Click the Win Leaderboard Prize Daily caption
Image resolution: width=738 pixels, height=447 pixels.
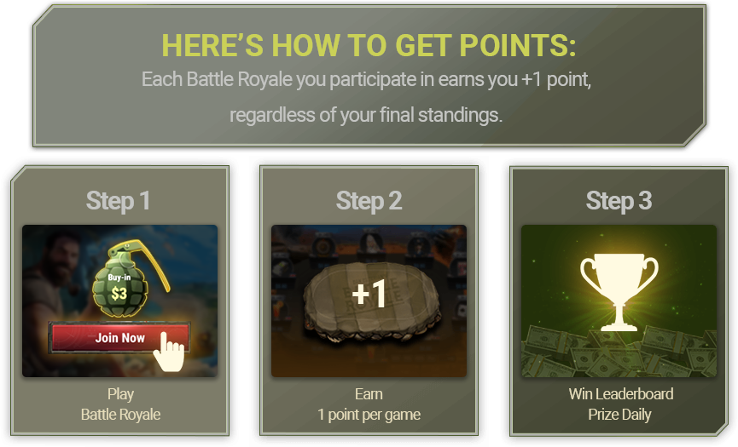point(620,404)
